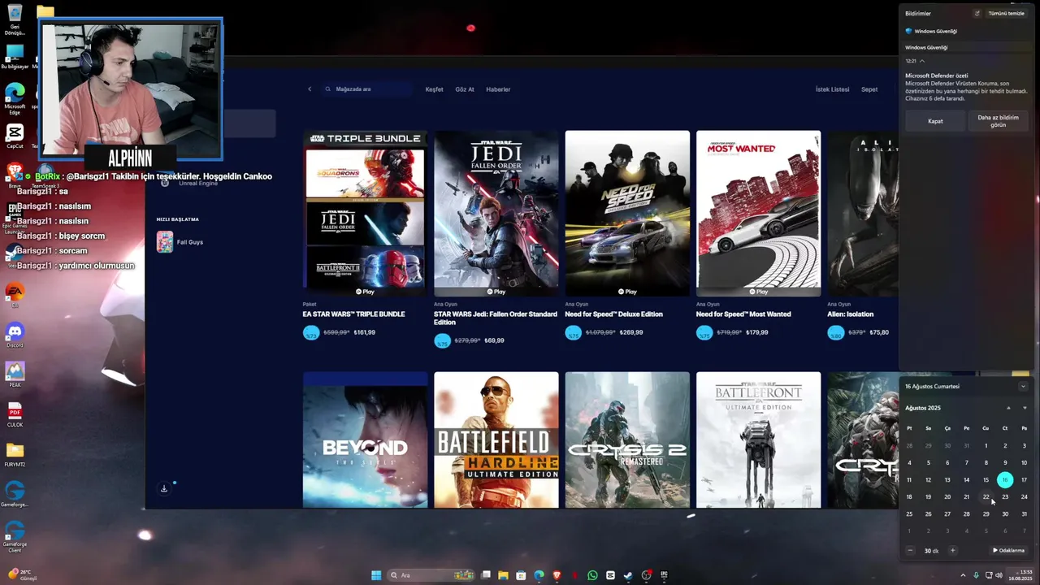Click the volume icon in system tray

coord(999,575)
